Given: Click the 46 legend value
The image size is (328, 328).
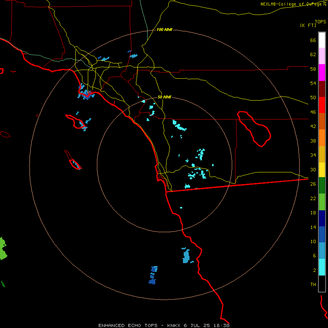Looking at the screenshot, I should 313,112.
